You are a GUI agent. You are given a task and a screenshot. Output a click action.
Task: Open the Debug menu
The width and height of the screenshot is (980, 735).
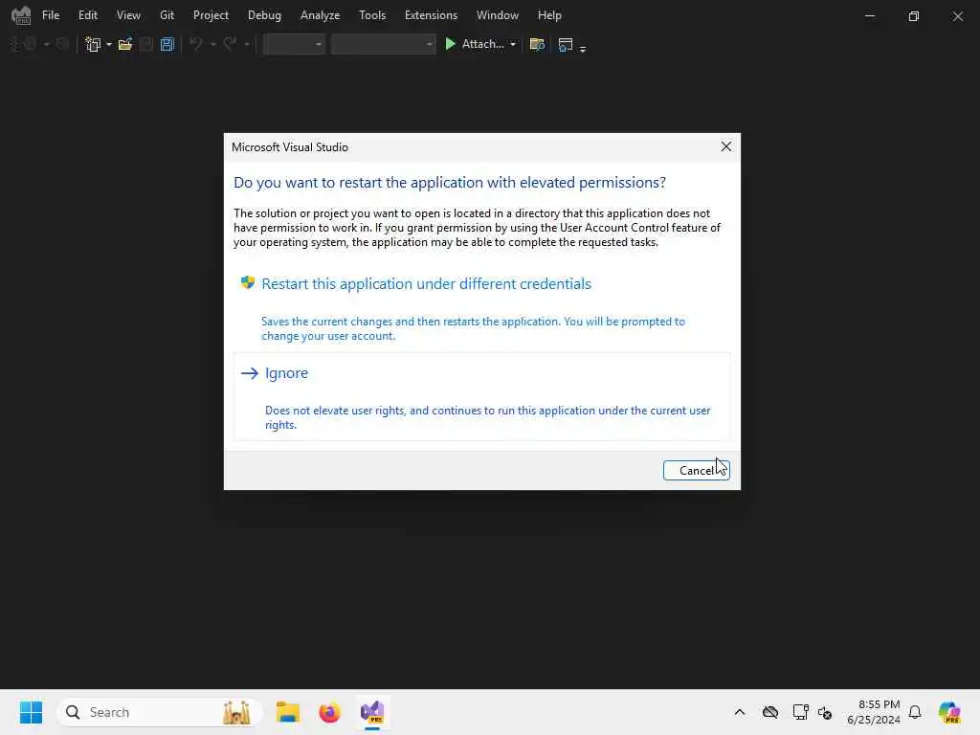[x=264, y=15]
